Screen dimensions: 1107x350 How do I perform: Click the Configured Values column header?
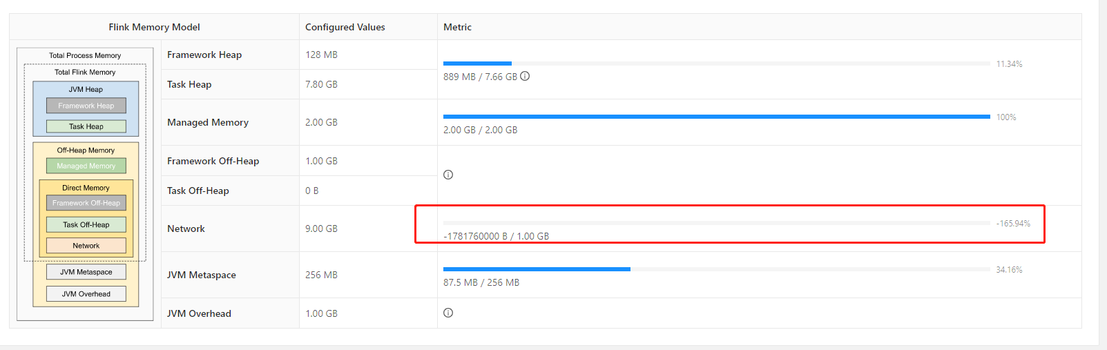[345, 27]
